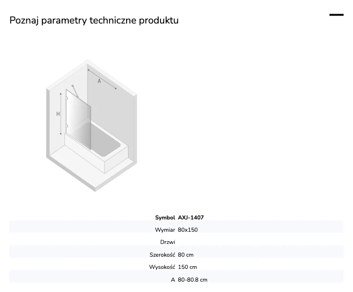Image resolution: width=353 pixels, height=292 pixels.
Task: Click the bathtub in the diagram
Action: tap(97, 147)
